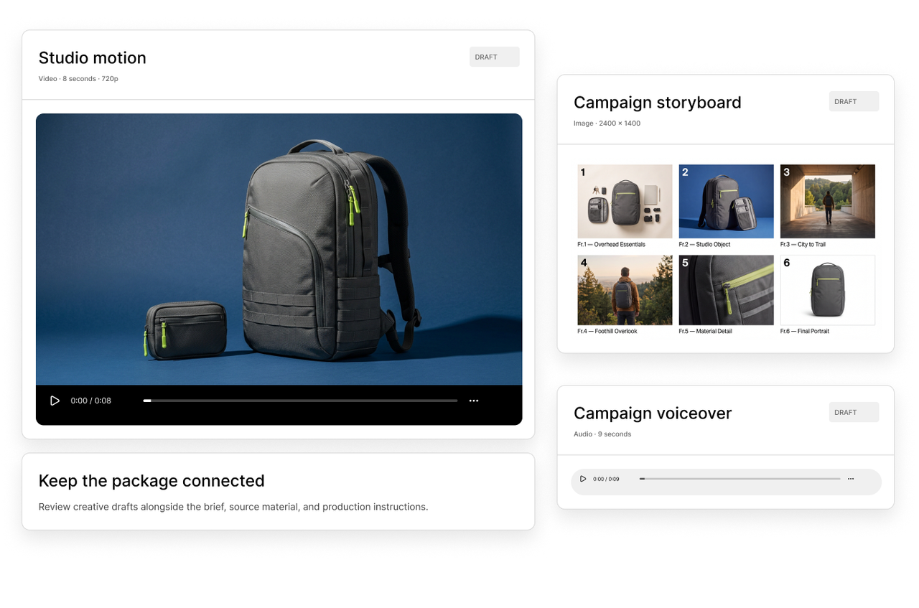Image resolution: width=919 pixels, height=608 pixels.
Task: Click the 'Audio · 9 seconds' subtitle
Action: [602, 434]
